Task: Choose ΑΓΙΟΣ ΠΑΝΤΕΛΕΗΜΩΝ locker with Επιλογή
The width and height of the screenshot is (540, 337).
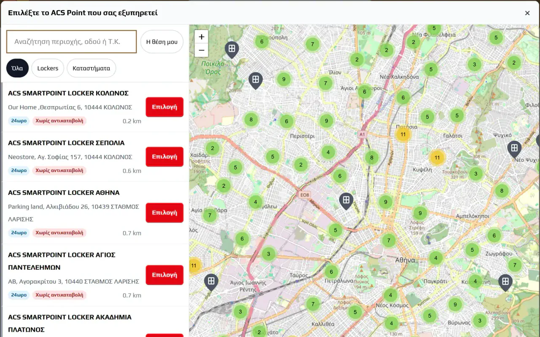Action: tap(165, 275)
